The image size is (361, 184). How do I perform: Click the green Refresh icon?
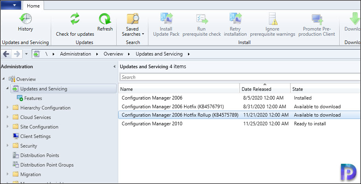coord(105,19)
